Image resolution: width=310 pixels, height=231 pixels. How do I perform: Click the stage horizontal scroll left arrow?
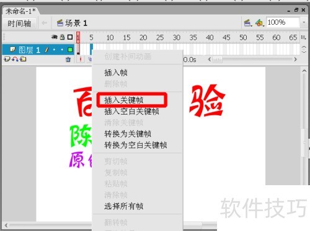[x=6, y=225]
